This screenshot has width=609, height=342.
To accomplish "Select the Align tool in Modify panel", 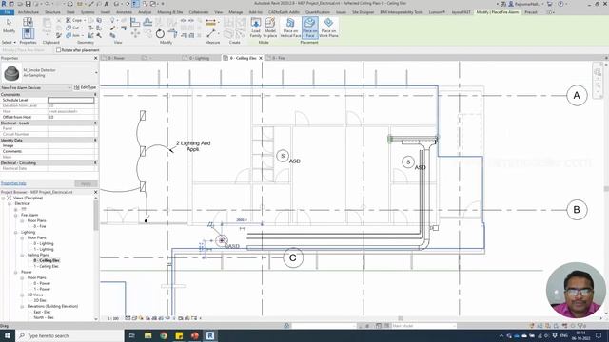I will [x=135, y=22].
